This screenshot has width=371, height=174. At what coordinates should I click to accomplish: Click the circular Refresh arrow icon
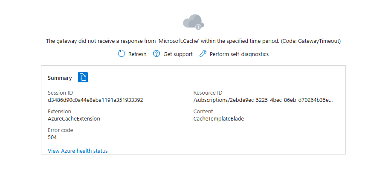pos(122,54)
